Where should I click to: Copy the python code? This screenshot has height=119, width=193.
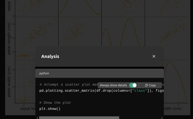coord(151,85)
